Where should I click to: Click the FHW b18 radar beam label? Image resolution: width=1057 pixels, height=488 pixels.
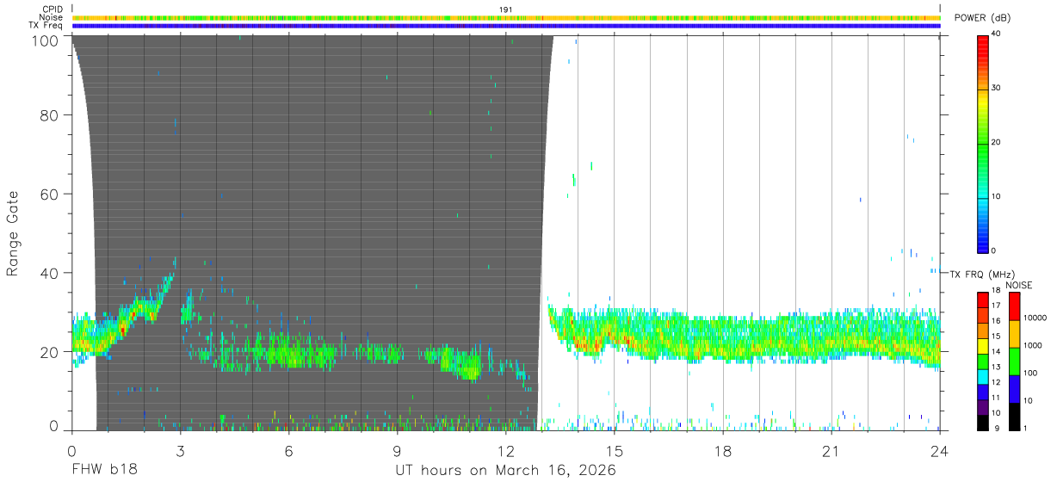pos(105,470)
